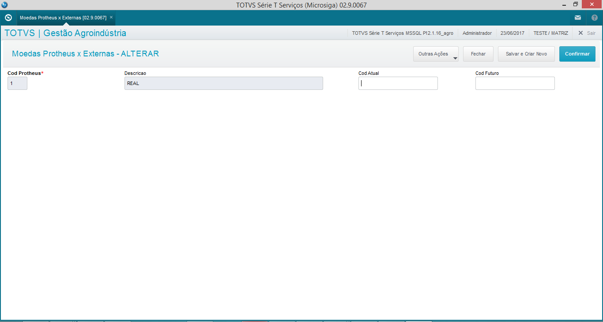Click the TESTE / MATRIZ label
The height and width of the screenshot is (322, 603).
551,33
